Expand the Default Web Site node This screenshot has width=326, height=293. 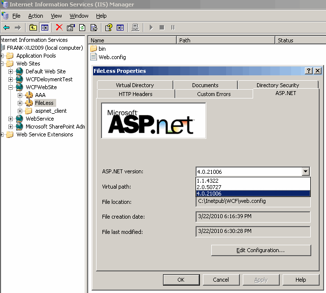[10, 71]
